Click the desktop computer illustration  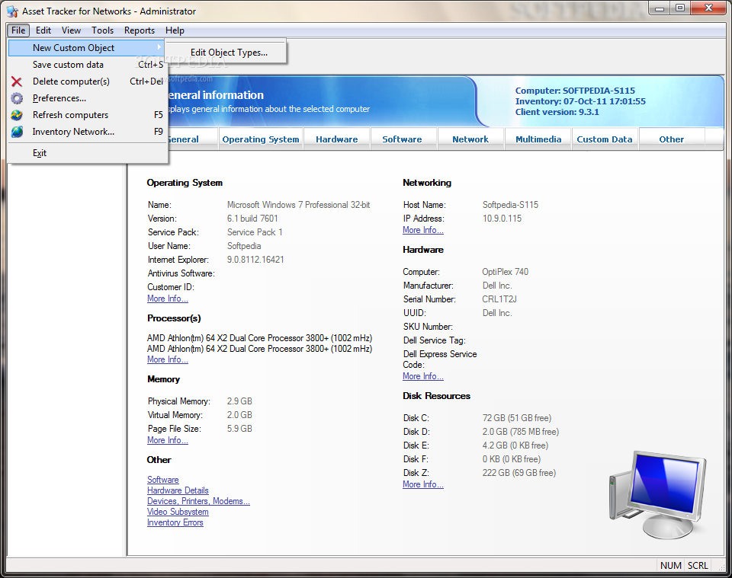point(657,494)
